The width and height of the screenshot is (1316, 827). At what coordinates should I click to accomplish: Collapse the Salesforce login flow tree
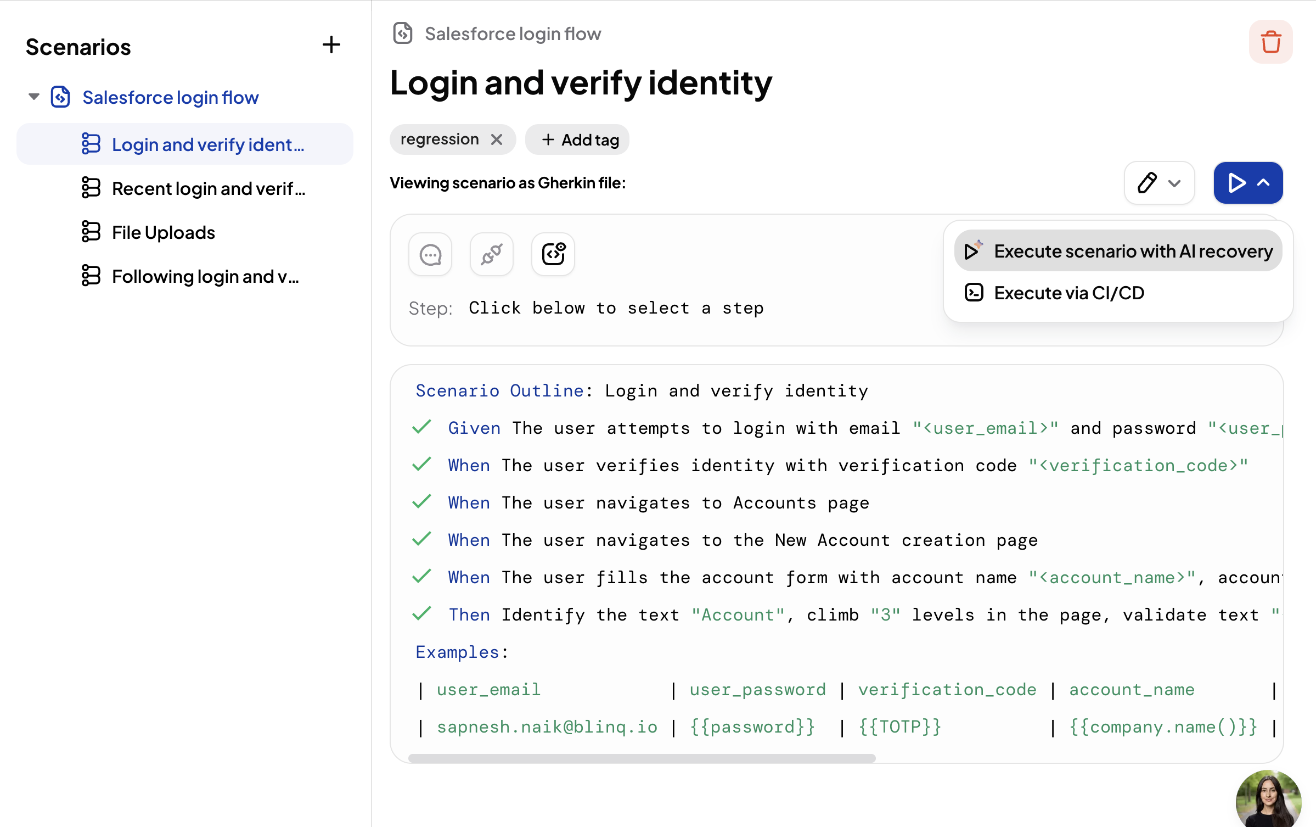click(34, 97)
